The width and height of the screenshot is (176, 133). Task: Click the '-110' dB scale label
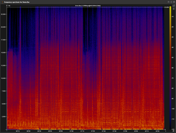tap(173, 119)
